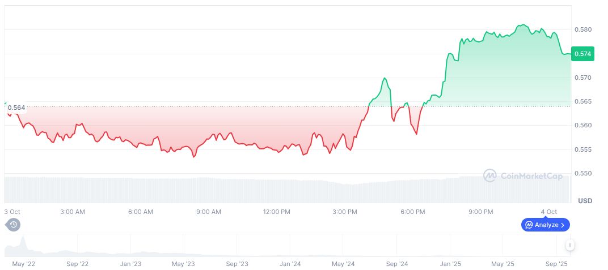Click the CoinMarketCap watermark logo icon
The image size is (608, 270).
489,175
